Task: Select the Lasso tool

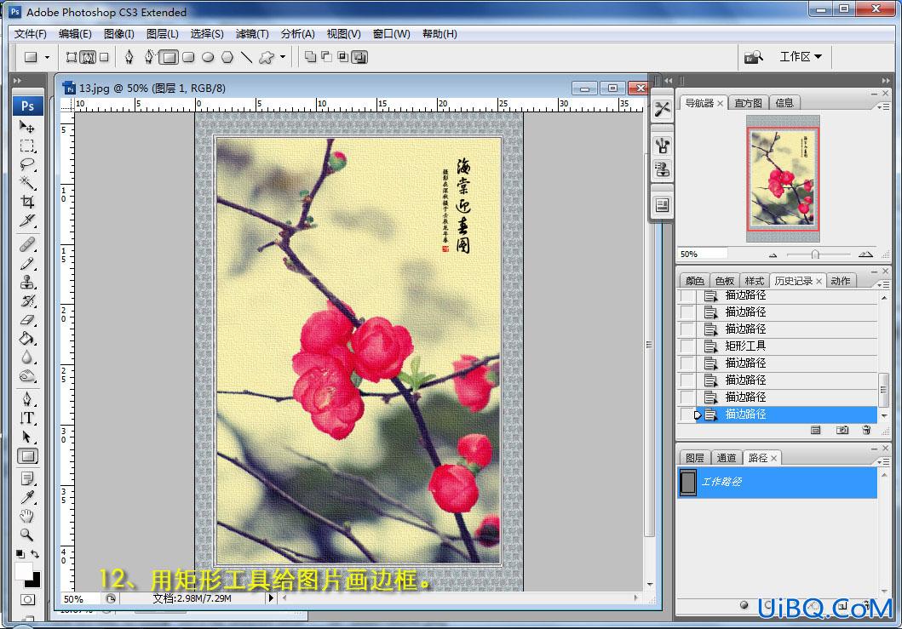Action: click(x=27, y=164)
